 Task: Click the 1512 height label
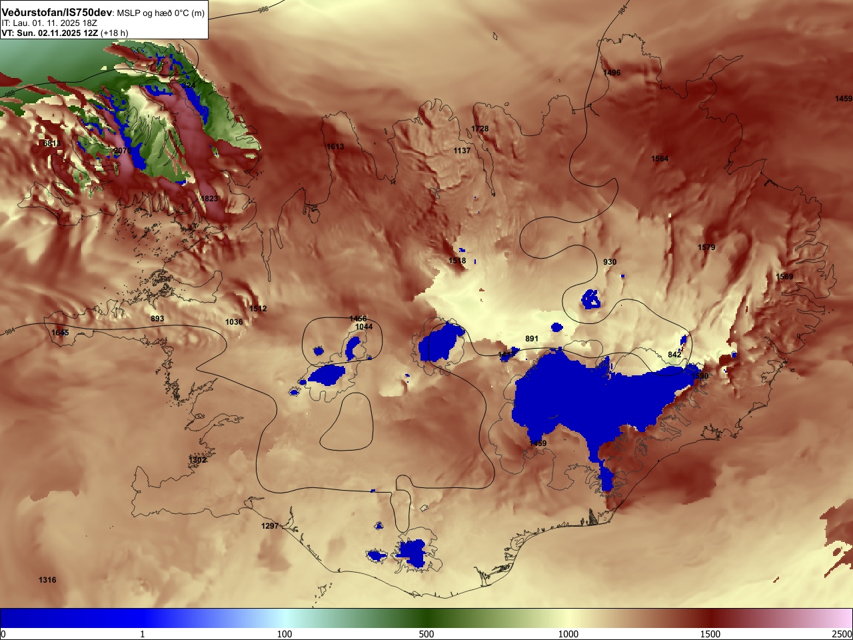258,309
